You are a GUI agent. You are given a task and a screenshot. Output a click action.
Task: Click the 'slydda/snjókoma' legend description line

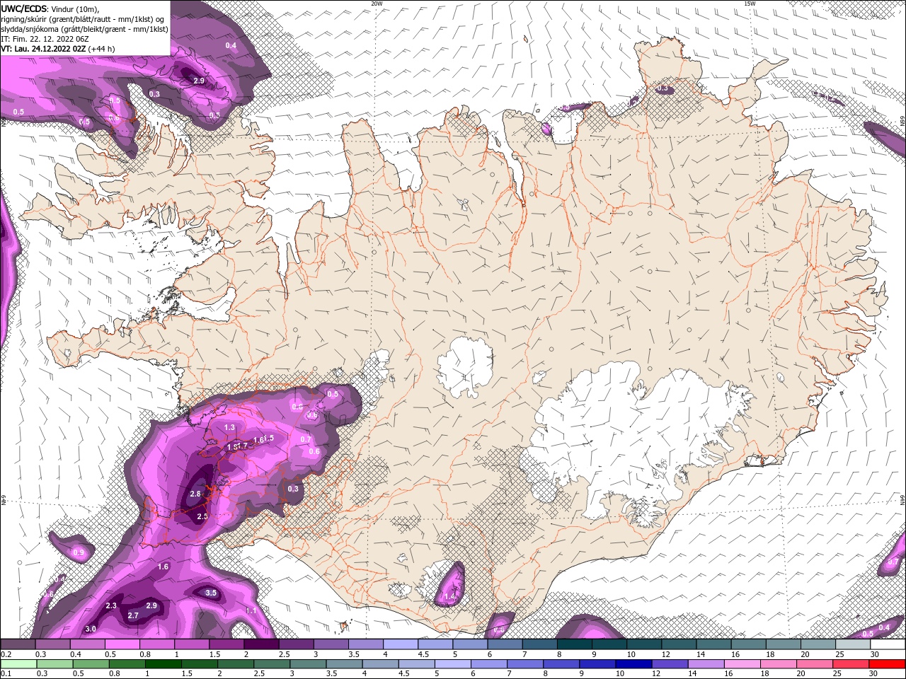pos(84,28)
